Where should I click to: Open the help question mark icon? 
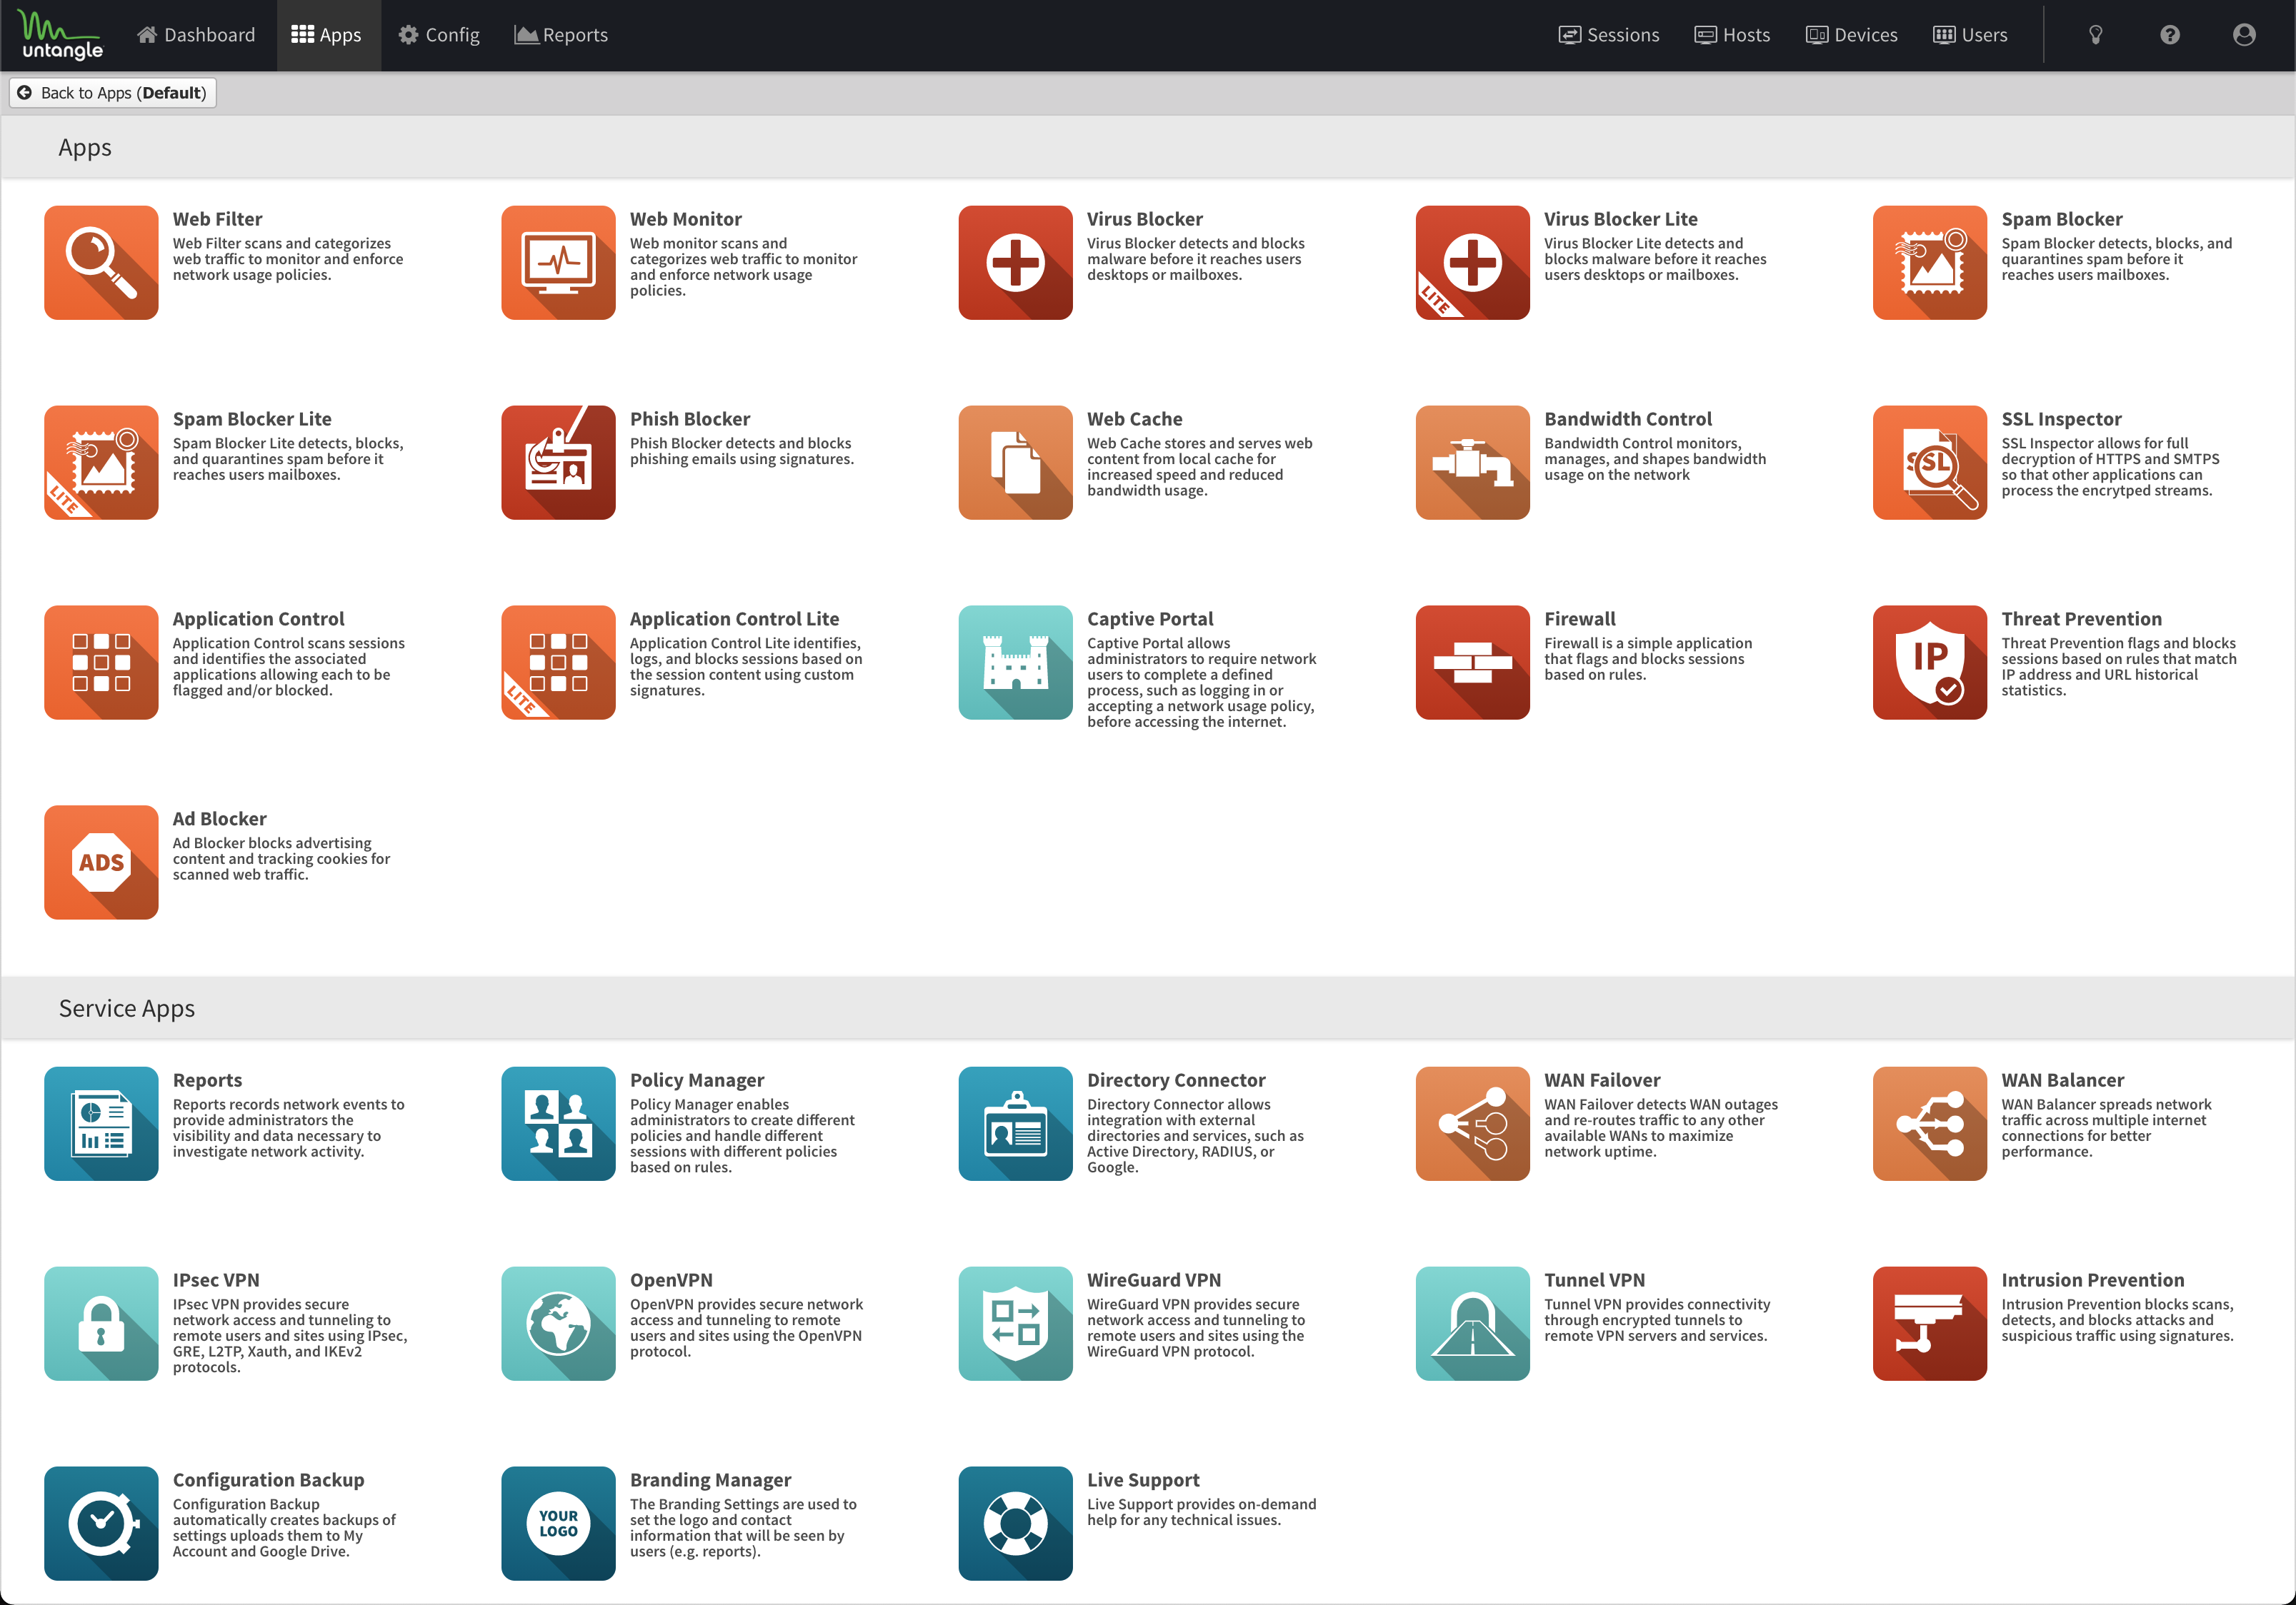[2170, 35]
